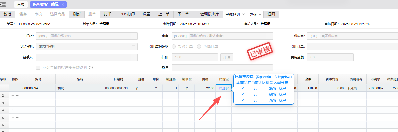Click the 审核 toolbar button
This screenshot has width=398, height=132.
pos(38,14)
